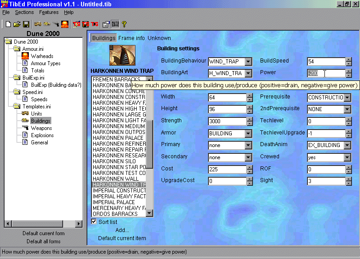This screenshot has width=360, height=259.
Task: Save the file with the floppy disk icon
Action: [x=26, y=24]
